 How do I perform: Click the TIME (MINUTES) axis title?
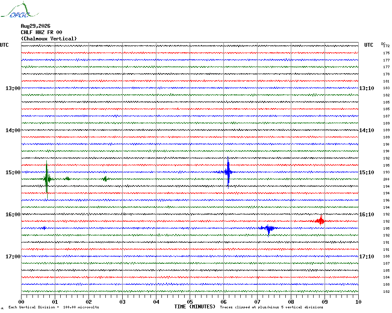[195, 307]
